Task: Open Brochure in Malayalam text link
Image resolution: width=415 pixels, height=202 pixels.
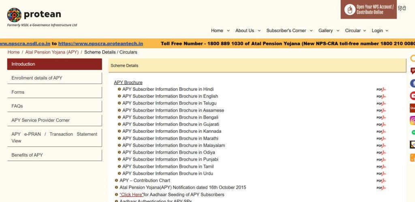Action: pos(173,145)
